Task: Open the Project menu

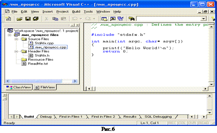Action: [x=62, y=12]
